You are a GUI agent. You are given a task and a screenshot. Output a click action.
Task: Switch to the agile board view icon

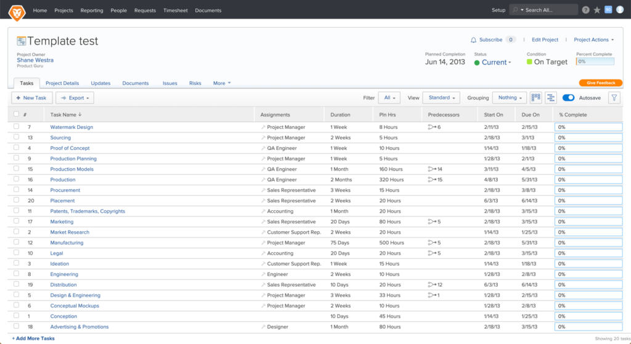tap(535, 98)
